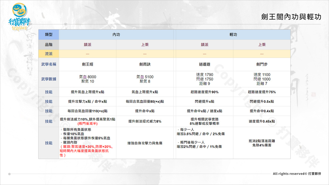Click the All rights reserved© 打寶夥伴 footer
The height and width of the screenshot is (185, 329).
click(297, 174)
